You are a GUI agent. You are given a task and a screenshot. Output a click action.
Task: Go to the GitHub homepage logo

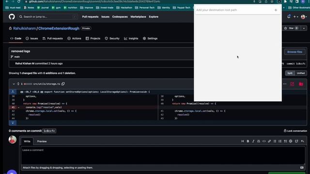pos(12,17)
